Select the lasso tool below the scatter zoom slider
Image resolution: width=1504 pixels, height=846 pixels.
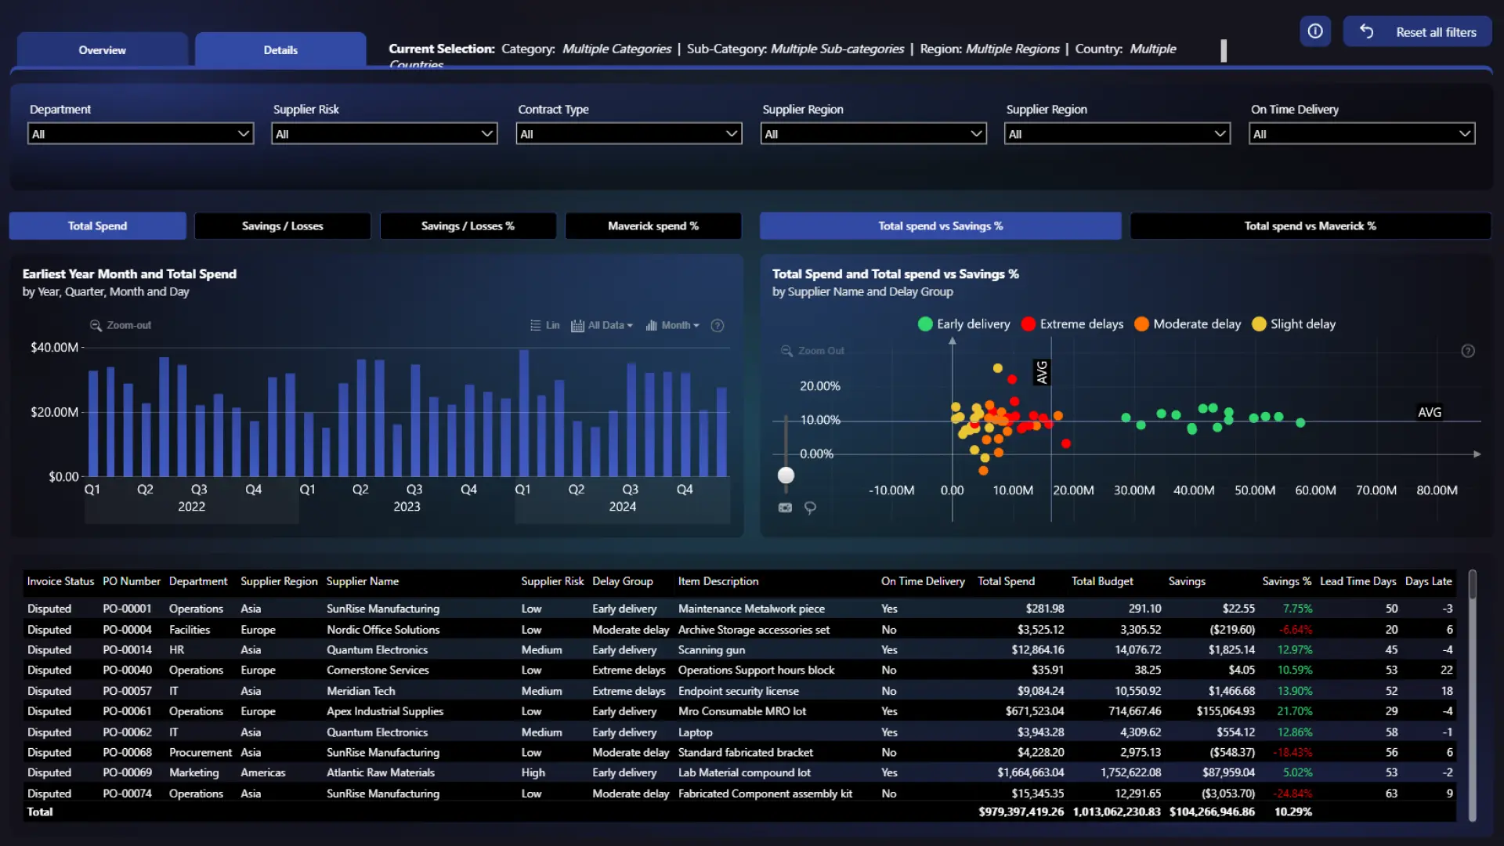click(x=810, y=508)
